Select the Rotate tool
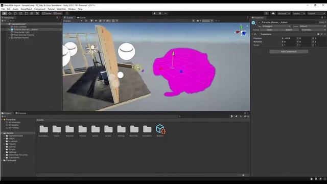 point(15,13)
